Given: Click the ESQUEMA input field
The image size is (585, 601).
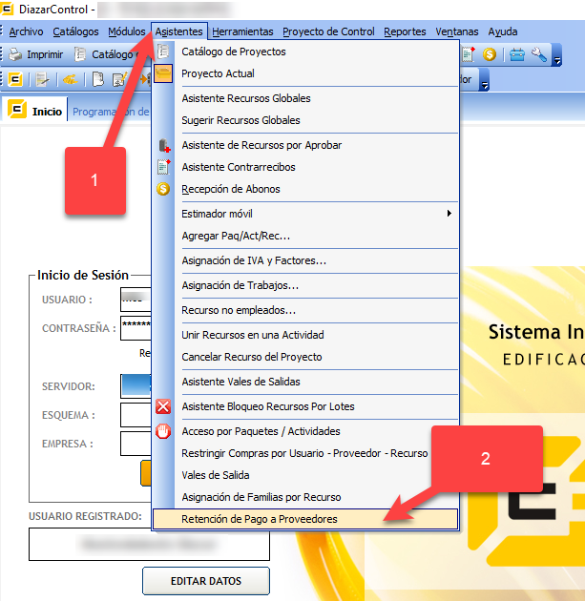Looking at the screenshot, I should click(x=136, y=415).
